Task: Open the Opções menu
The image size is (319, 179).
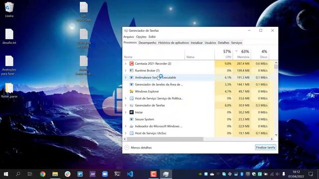Action: pos(141,37)
